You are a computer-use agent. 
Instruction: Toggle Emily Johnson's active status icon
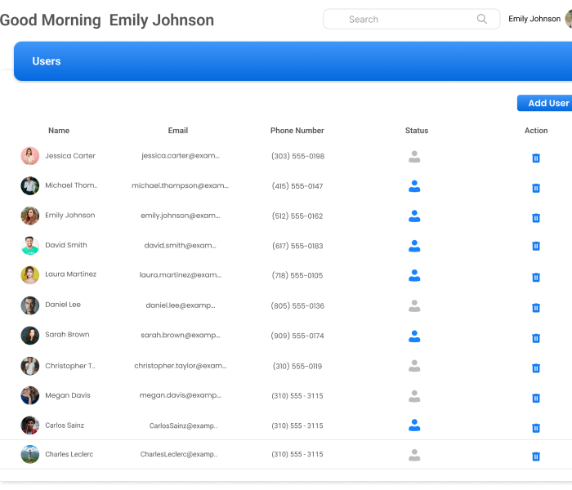coord(414,216)
